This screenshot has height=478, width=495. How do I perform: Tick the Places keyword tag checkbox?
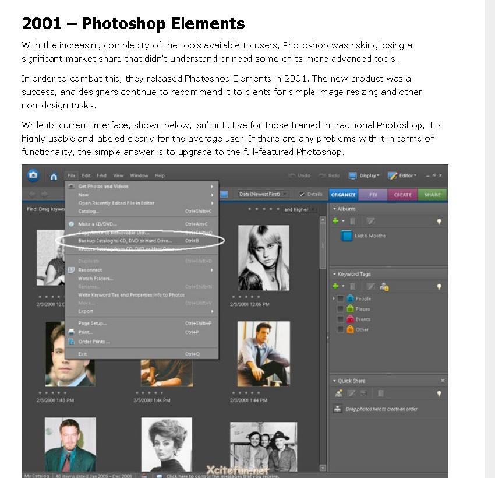point(340,309)
